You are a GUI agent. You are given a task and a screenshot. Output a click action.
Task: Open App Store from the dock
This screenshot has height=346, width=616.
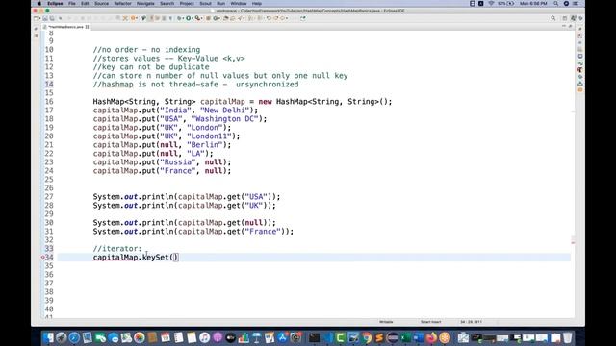coord(283,337)
